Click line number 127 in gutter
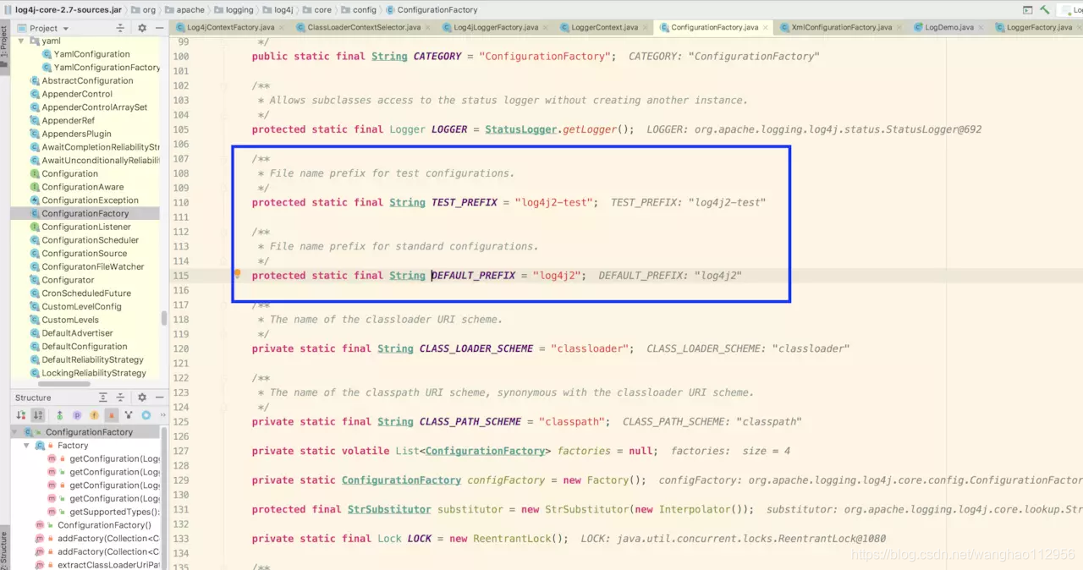The image size is (1083, 570). point(180,451)
